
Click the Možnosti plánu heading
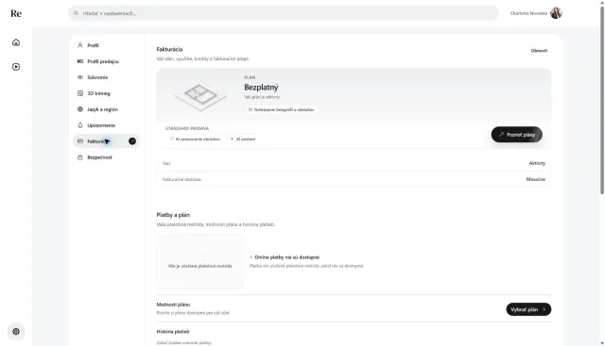[173, 305]
